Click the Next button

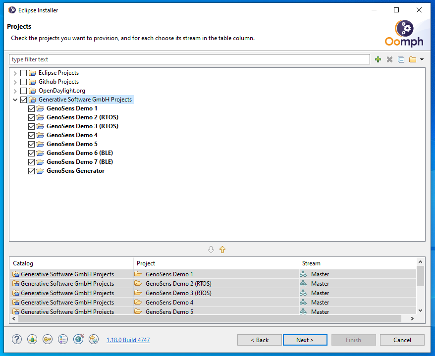pyautogui.click(x=305, y=340)
